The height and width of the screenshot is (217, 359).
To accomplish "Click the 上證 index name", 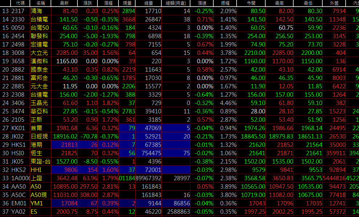I will (36, 178).
